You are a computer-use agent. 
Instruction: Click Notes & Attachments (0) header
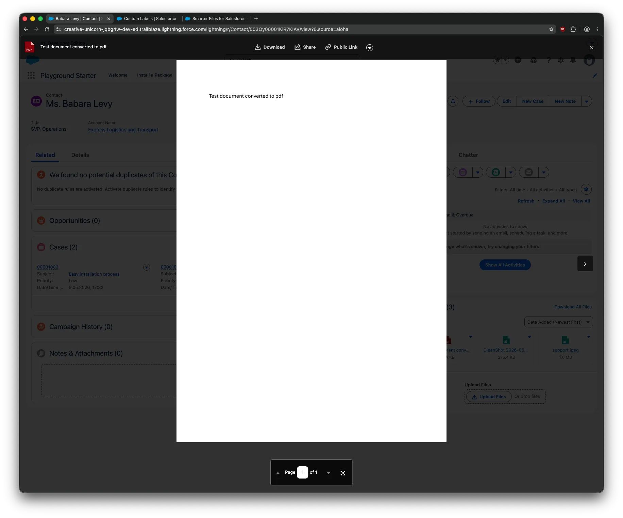(86, 353)
